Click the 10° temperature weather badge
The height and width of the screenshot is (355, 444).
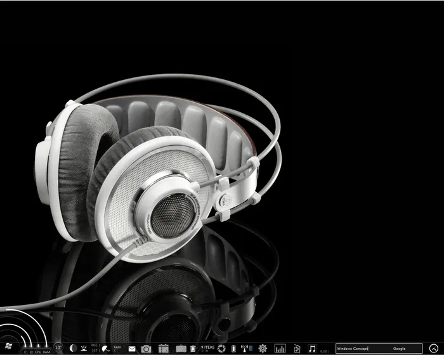click(58, 347)
